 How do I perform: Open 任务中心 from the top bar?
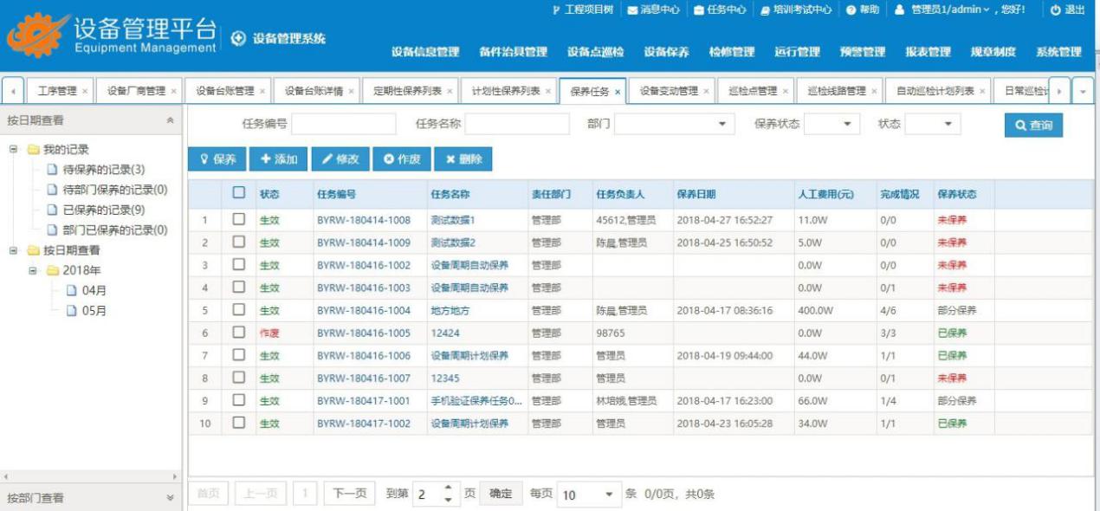click(x=699, y=10)
